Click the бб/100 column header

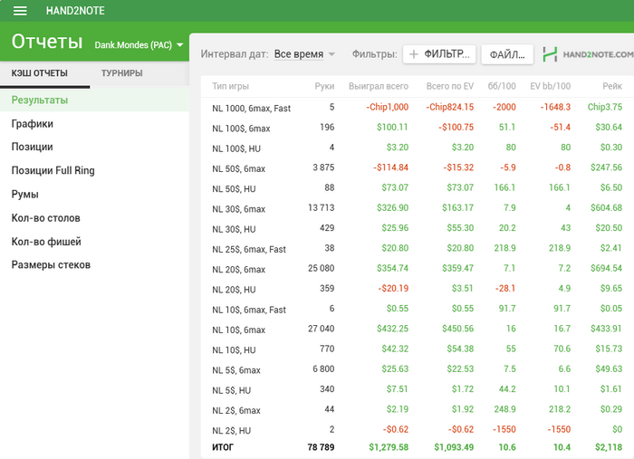[x=502, y=87]
